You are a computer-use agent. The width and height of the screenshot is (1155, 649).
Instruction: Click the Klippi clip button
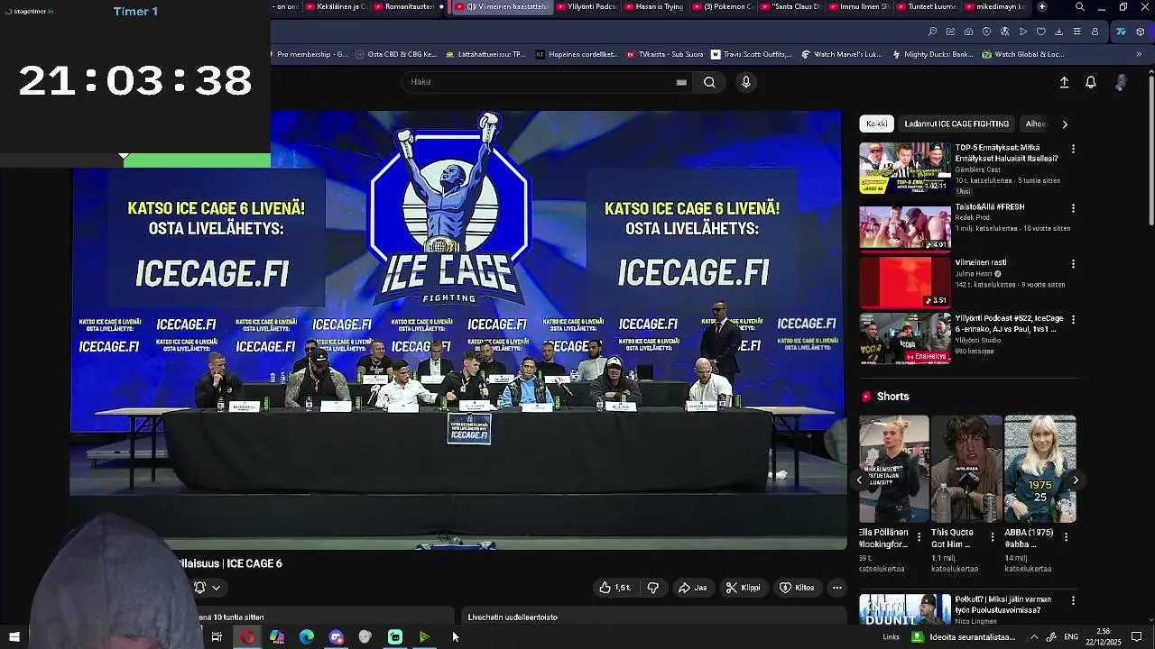744,588
